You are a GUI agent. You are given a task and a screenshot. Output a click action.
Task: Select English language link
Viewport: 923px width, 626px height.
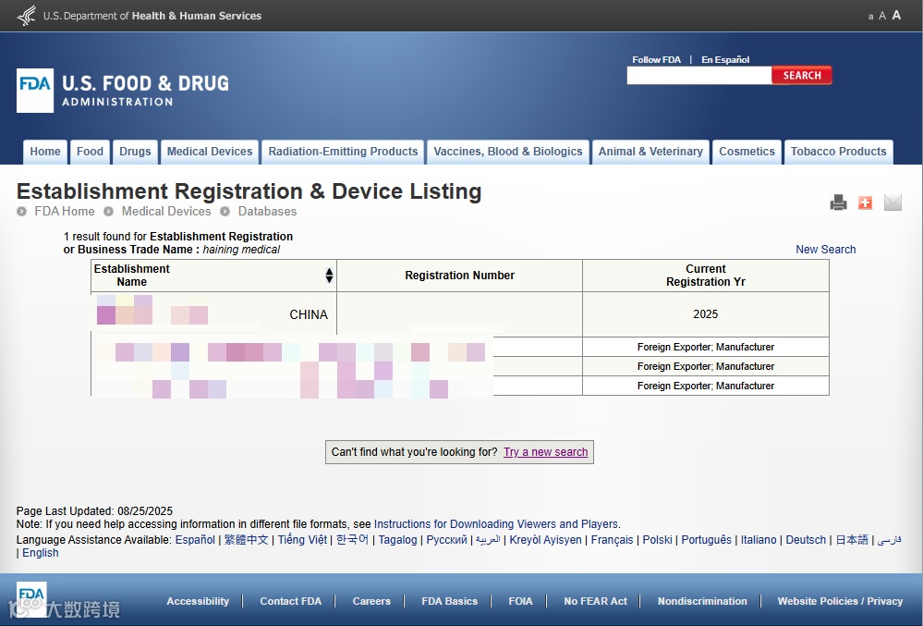[40, 553]
